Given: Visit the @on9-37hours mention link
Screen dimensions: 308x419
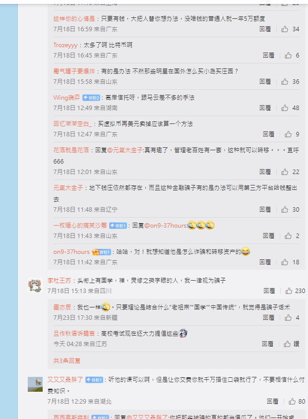Looking at the screenshot, I should point(165,226).
